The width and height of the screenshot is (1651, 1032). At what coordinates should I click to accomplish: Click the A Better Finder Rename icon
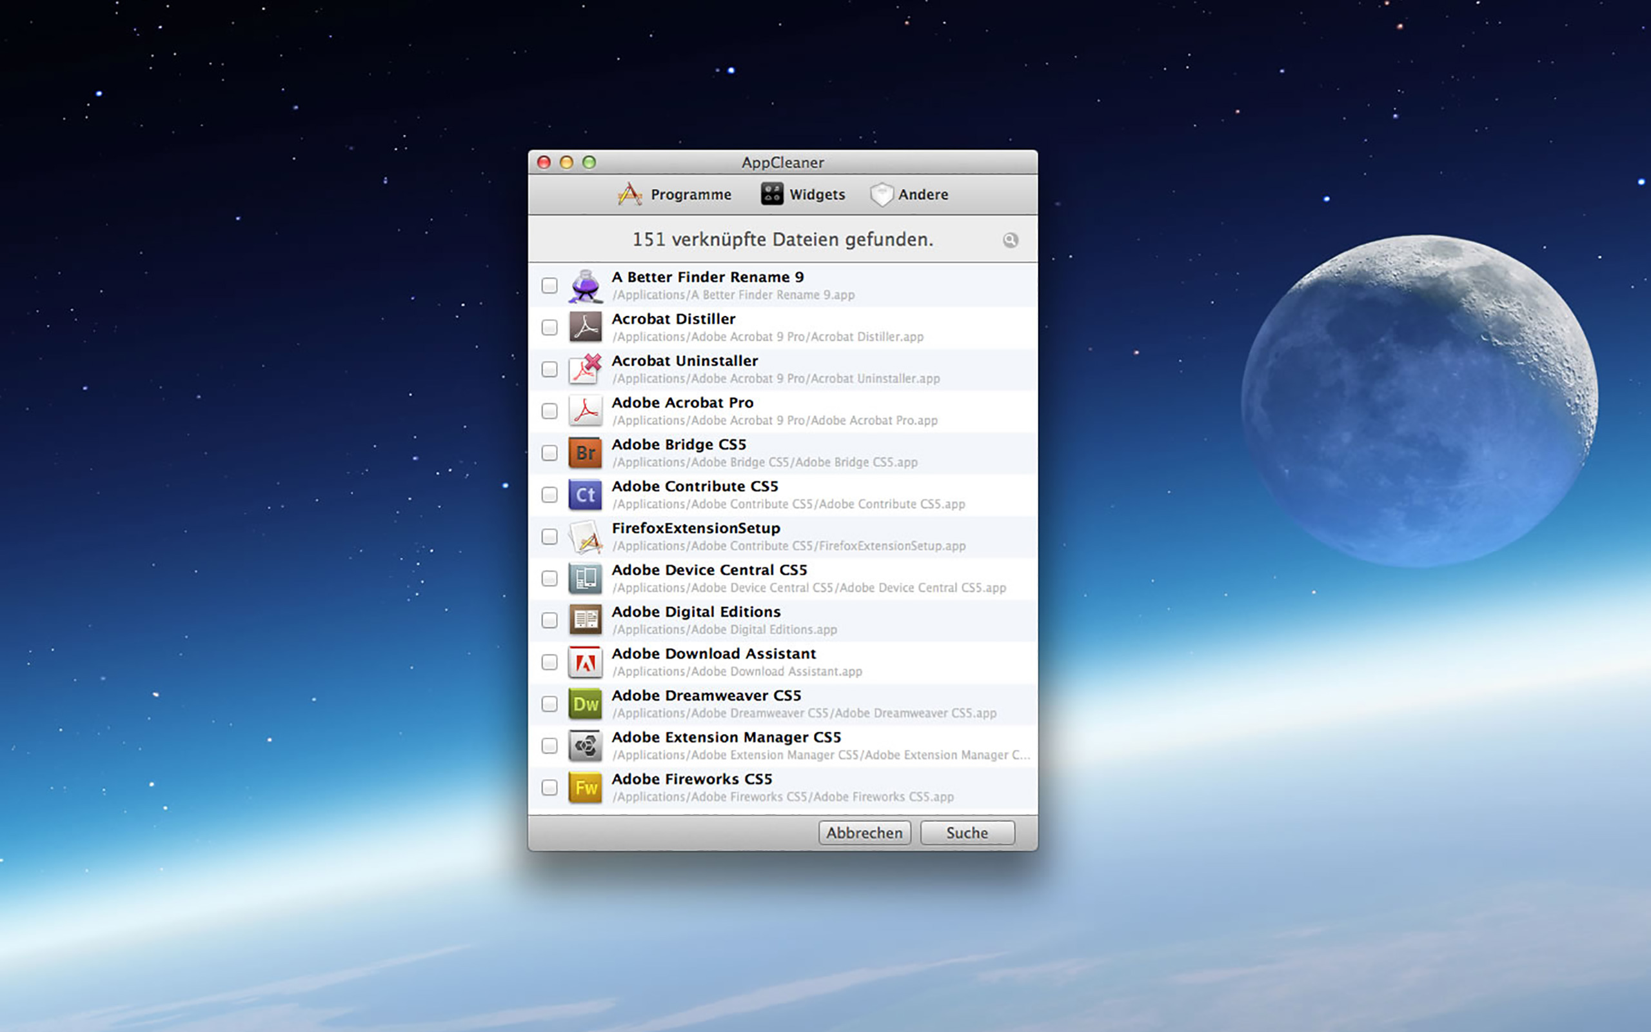[x=585, y=286]
